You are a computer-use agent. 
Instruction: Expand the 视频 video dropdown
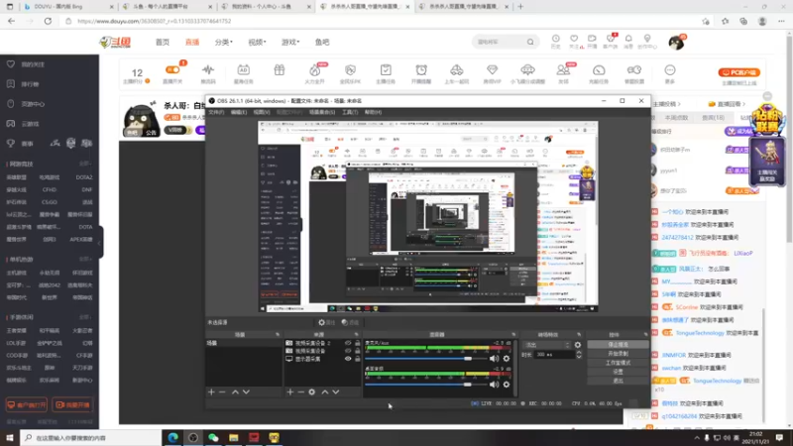pos(257,42)
